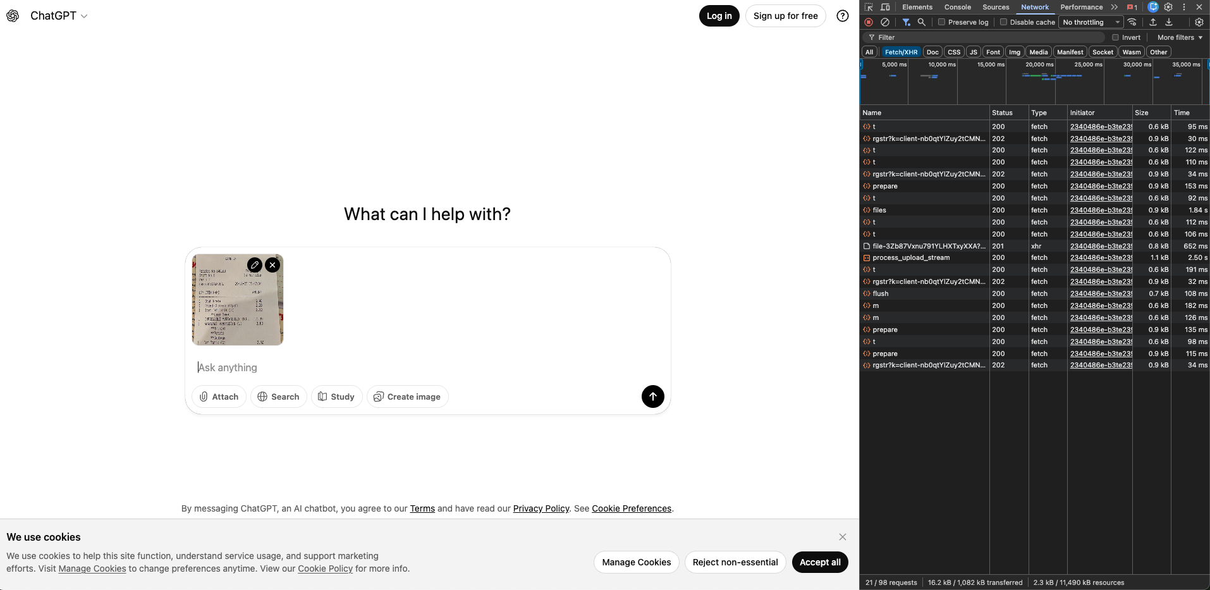
Task: Click the Accept all cookies button
Action: pyautogui.click(x=819, y=562)
